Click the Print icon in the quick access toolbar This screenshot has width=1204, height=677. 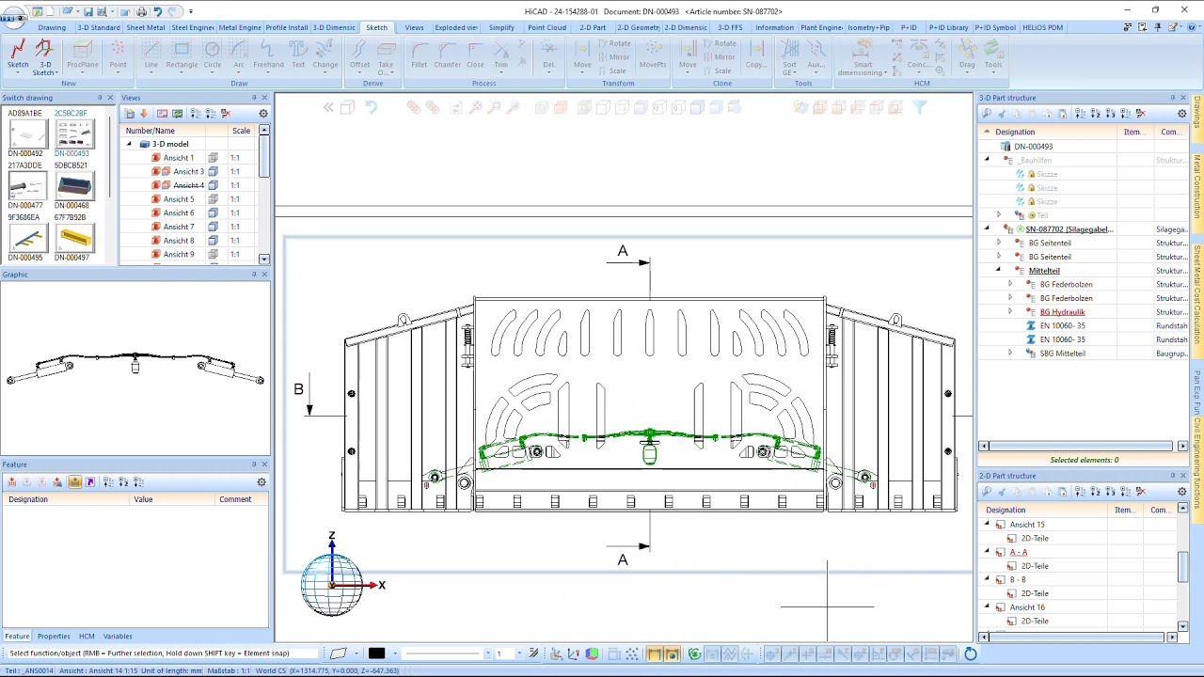point(141,11)
